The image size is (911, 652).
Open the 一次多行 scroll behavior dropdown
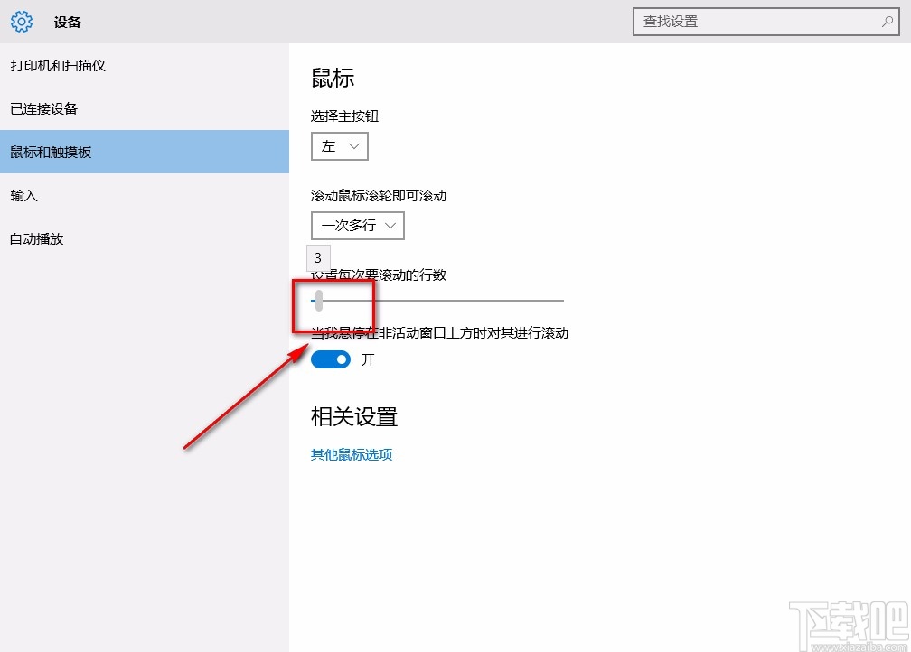pyautogui.click(x=357, y=226)
